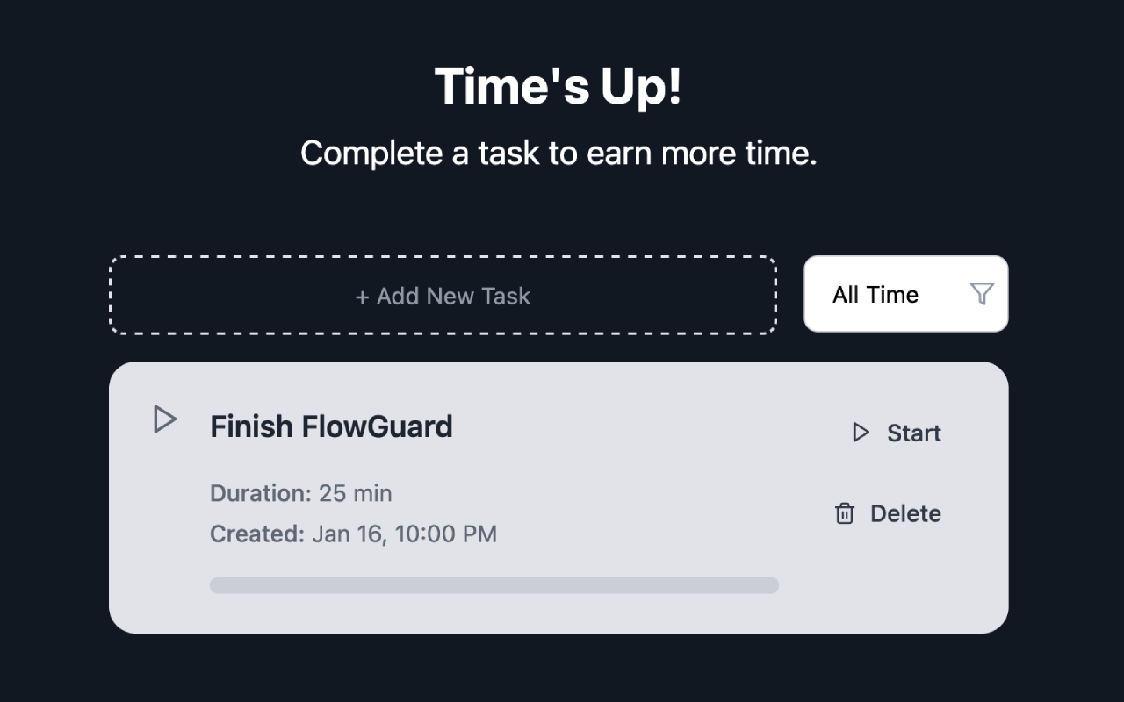Viewport: 1124px width, 702px height.
Task: Click the Delete text label
Action: click(x=905, y=513)
